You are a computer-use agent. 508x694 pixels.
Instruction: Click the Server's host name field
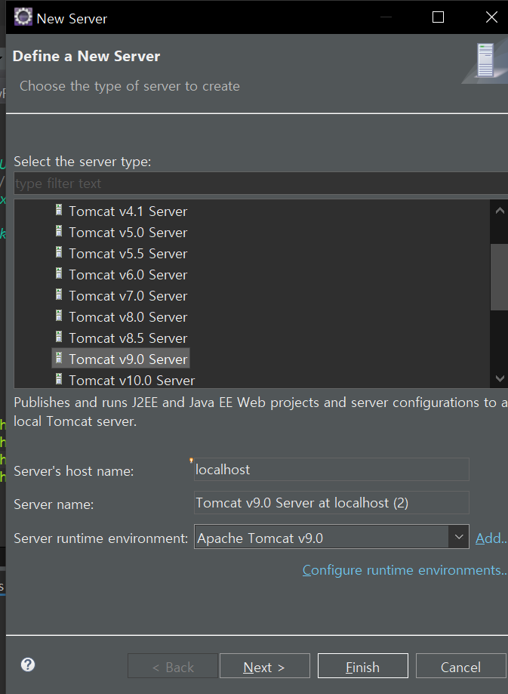[331, 469]
